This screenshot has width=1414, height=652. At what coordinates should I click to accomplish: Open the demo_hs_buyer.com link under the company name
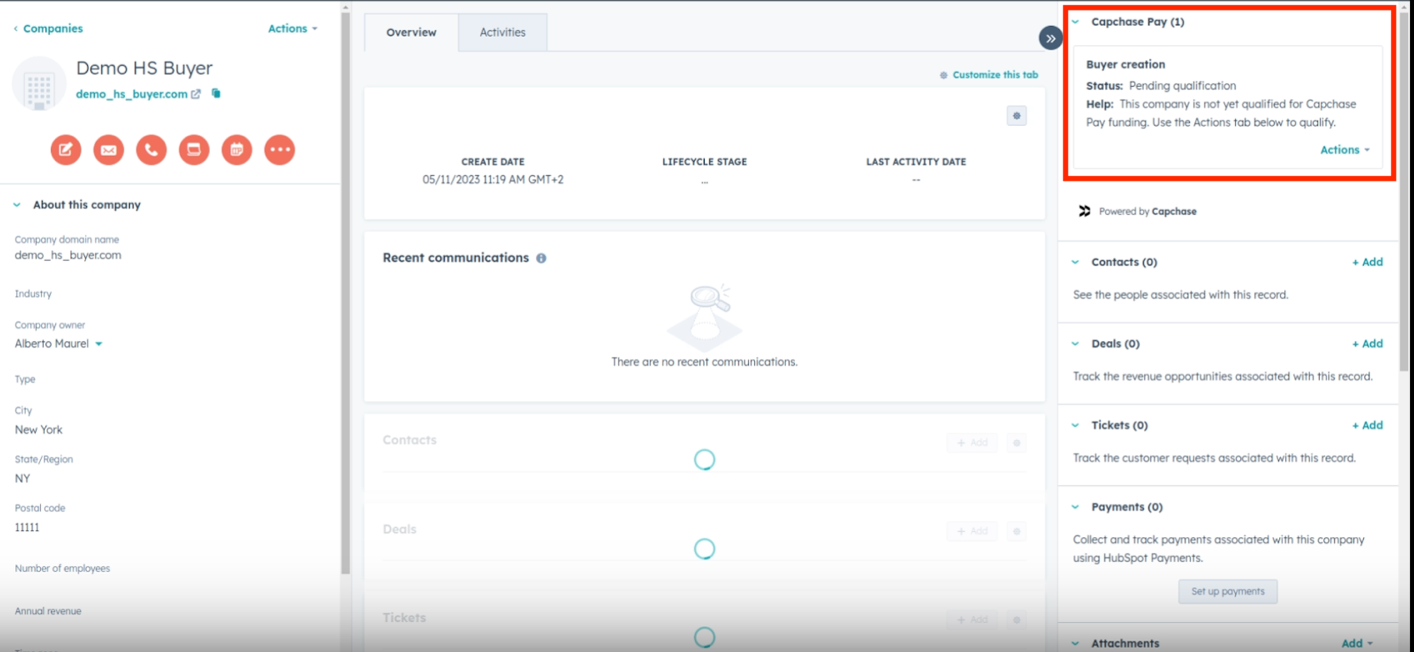132,94
